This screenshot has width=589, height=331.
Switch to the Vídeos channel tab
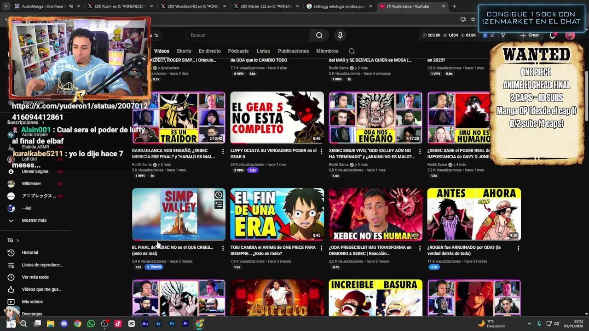tap(162, 51)
